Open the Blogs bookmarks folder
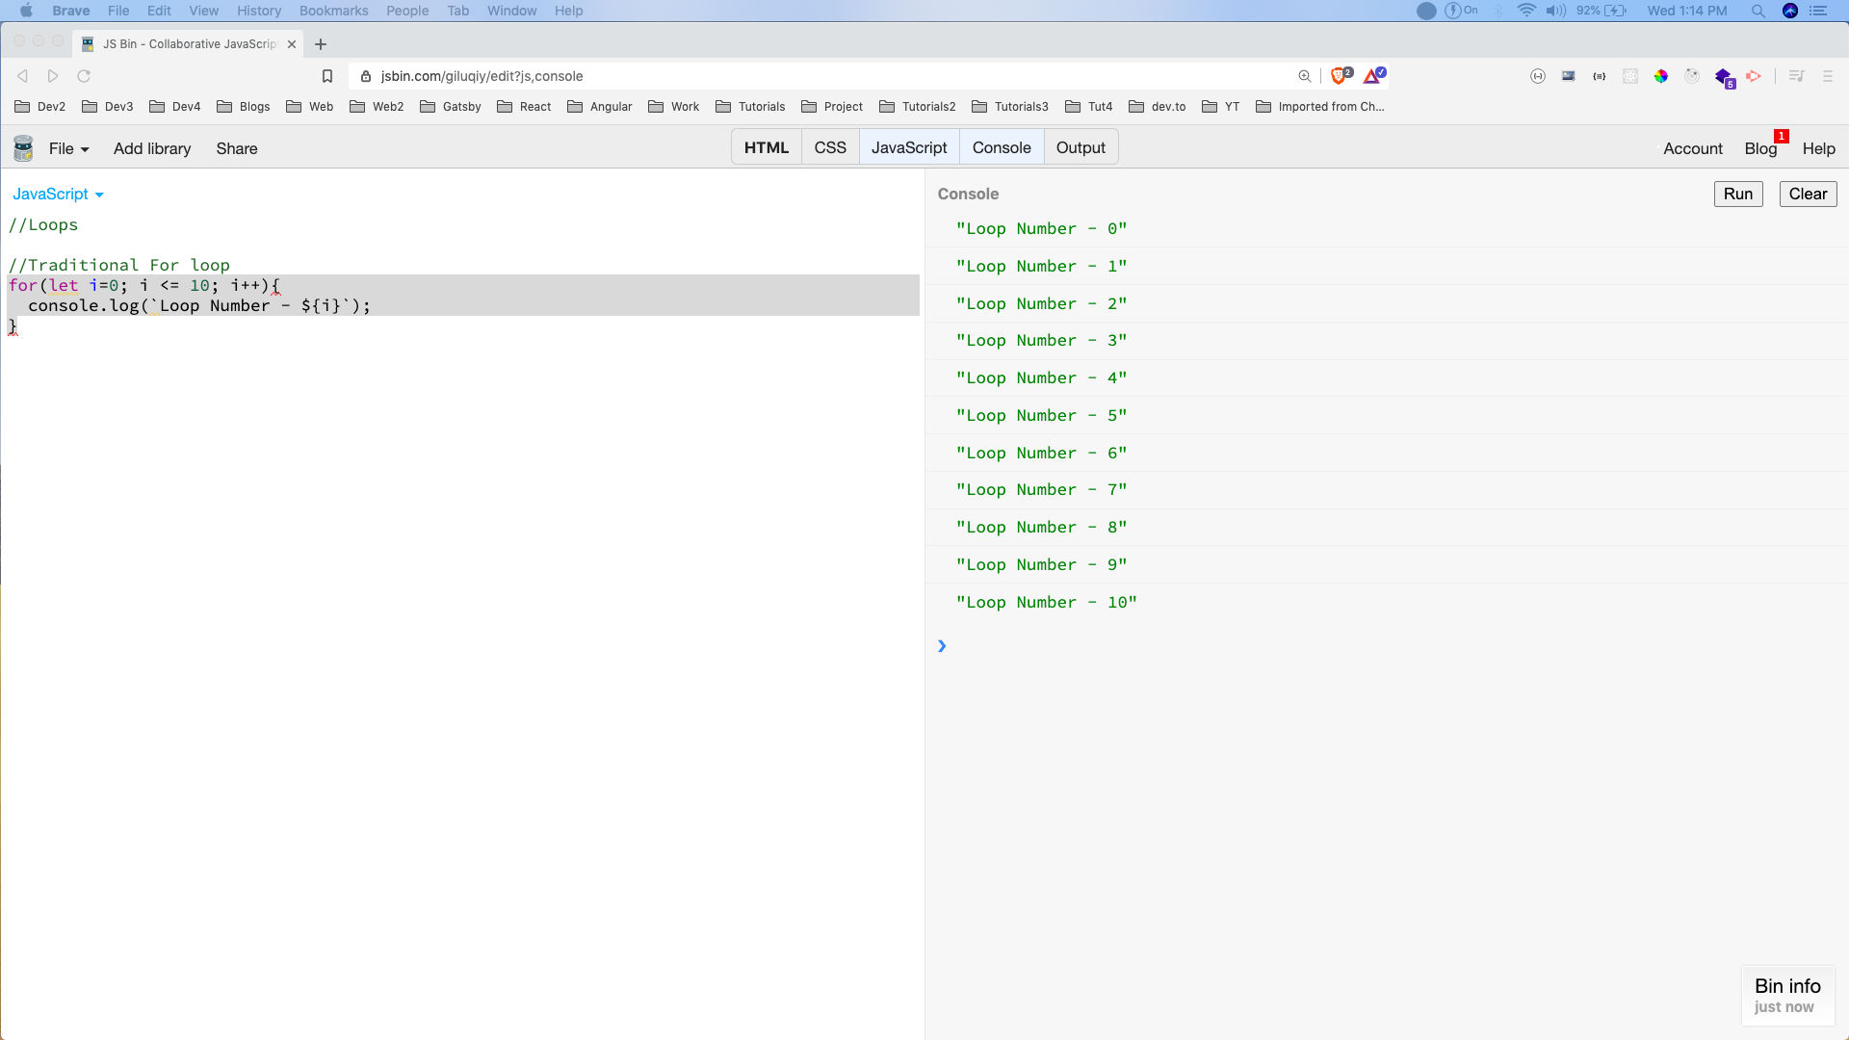1849x1040 pixels. [x=243, y=107]
